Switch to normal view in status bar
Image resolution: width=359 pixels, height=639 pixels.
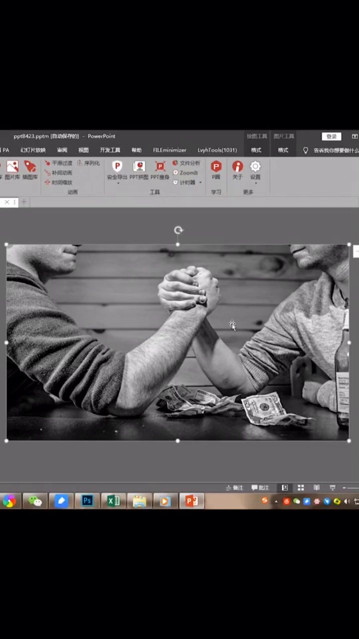coord(285,488)
